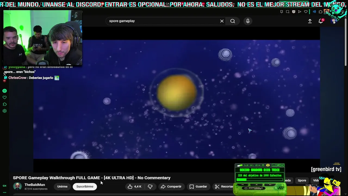Click the send arrow flow icon

coord(300,12)
